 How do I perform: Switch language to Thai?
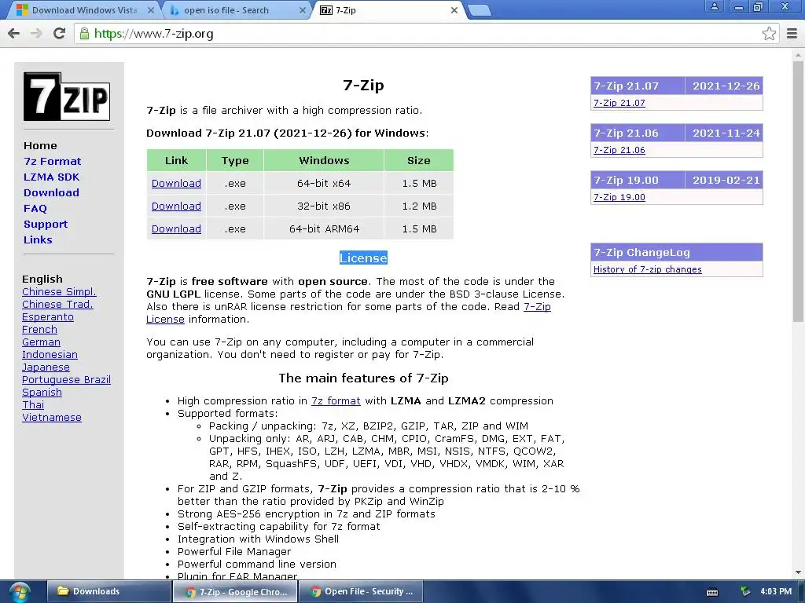pyautogui.click(x=33, y=405)
